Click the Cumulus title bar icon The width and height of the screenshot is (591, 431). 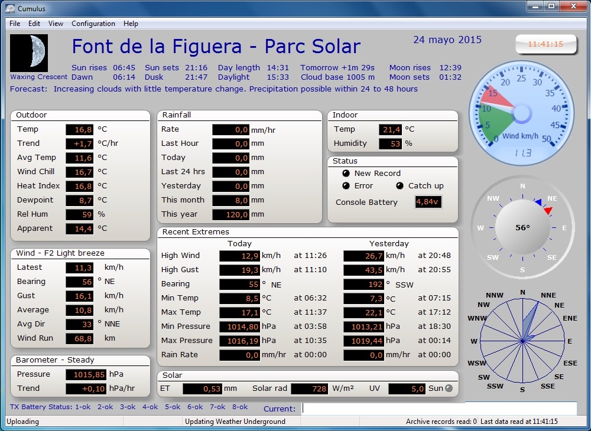pos(10,8)
